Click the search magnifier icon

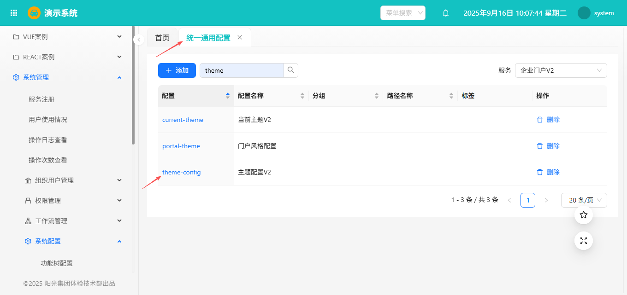coord(291,70)
